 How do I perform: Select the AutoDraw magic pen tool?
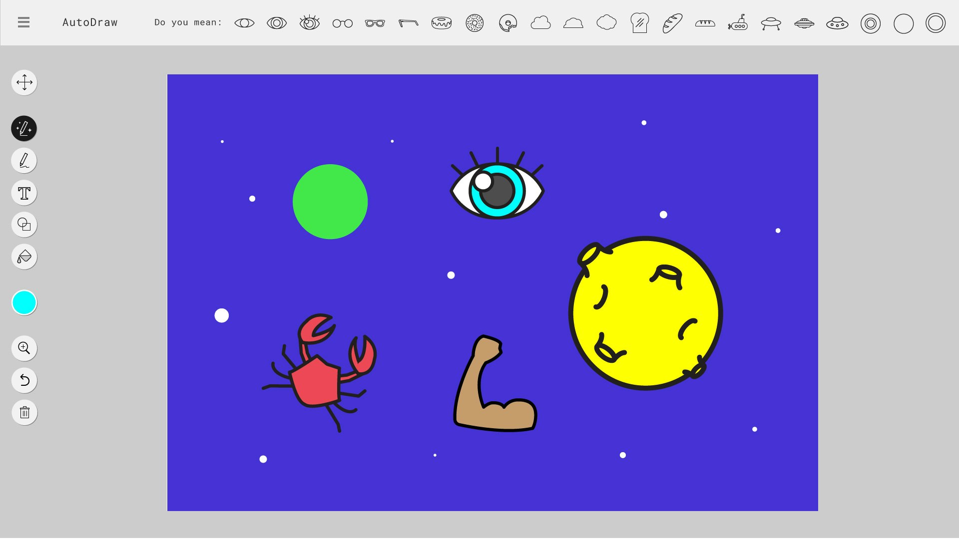point(24,128)
